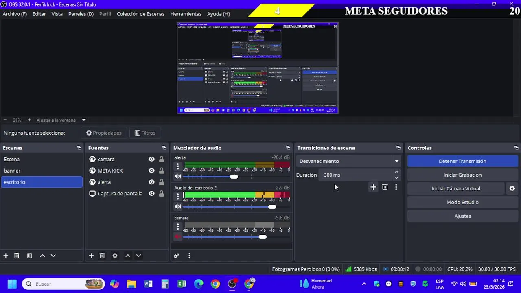Add a new scene with the plus icon

tap(6, 256)
